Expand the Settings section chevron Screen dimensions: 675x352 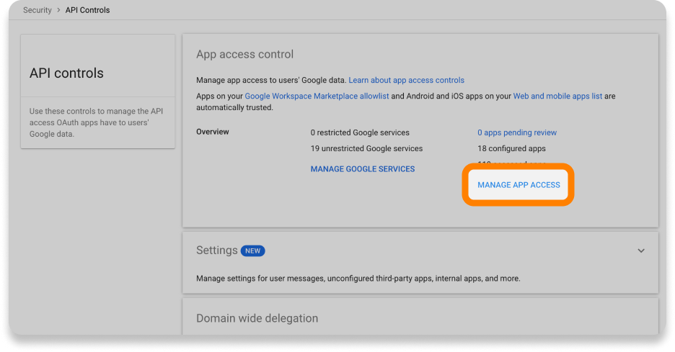[x=641, y=251]
